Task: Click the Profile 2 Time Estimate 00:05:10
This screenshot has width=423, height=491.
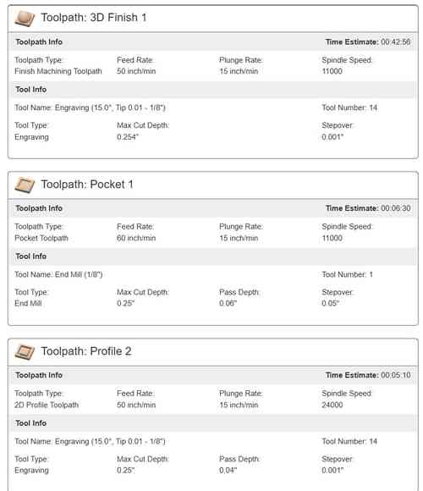Action: coord(395,375)
